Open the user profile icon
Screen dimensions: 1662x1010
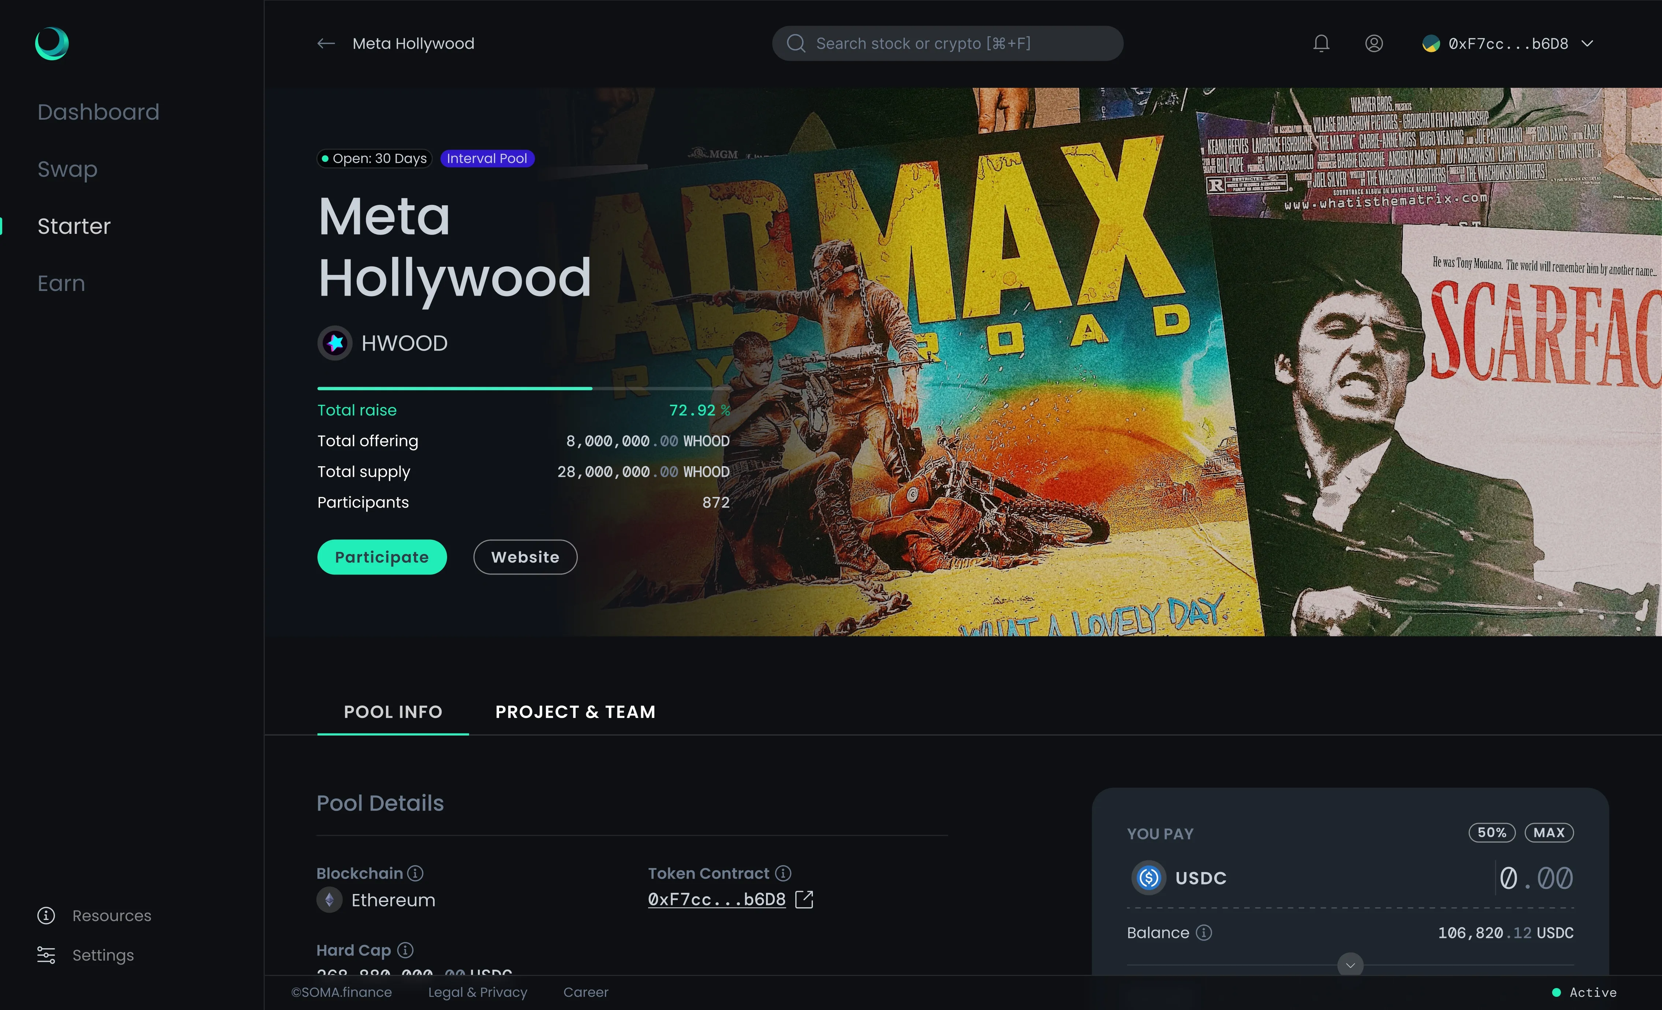pyautogui.click(x=1374, y=44)
